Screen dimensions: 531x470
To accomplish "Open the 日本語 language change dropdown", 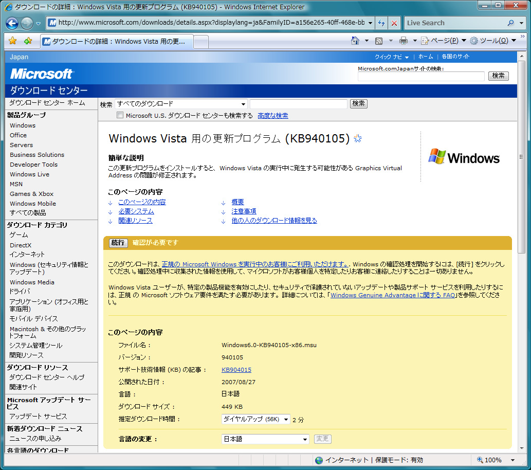I will (265, 439).
